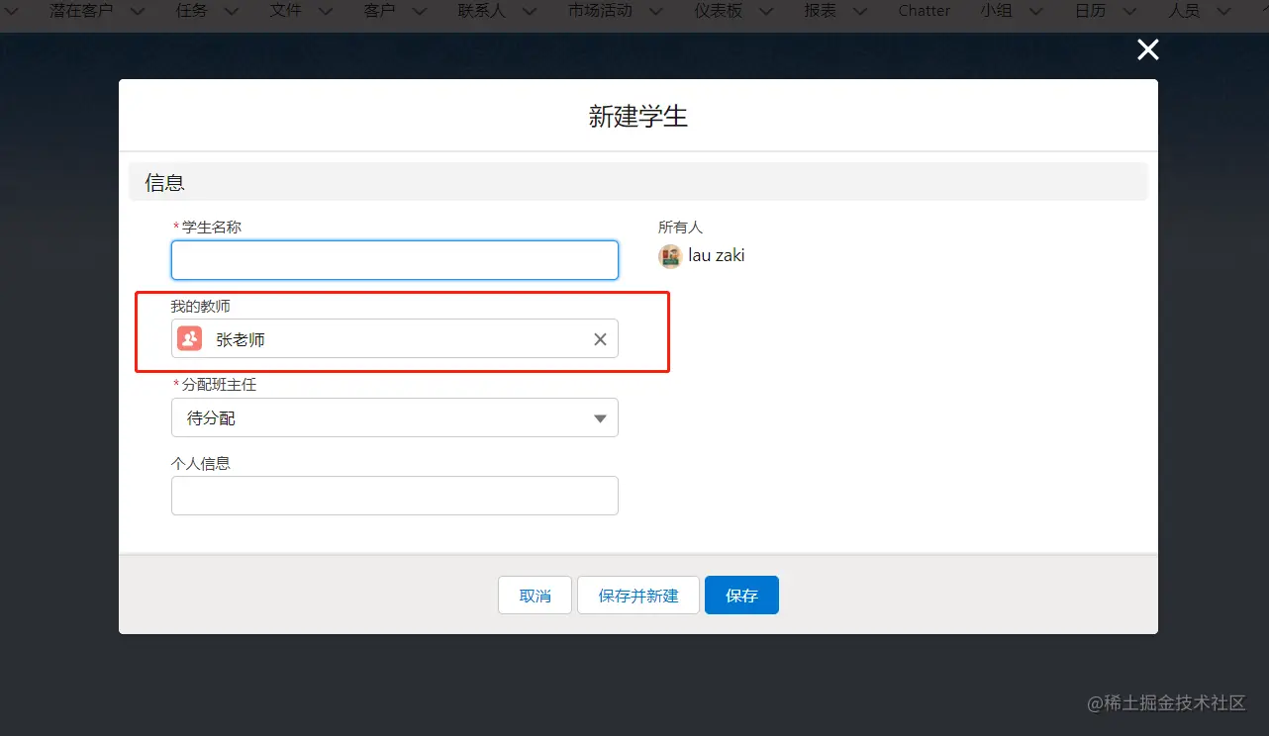Expand the chevron next to 联系人
Screen dimensions: 1269x736
[x=529, y=12]
